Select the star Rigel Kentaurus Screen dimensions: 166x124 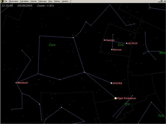[x=116, y=98]
